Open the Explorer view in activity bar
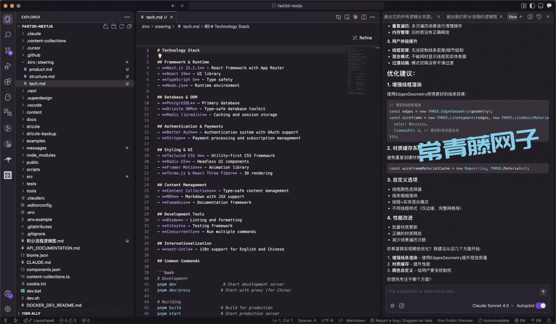This screenshot has width=556, height=324. click(x=8, y=19)
